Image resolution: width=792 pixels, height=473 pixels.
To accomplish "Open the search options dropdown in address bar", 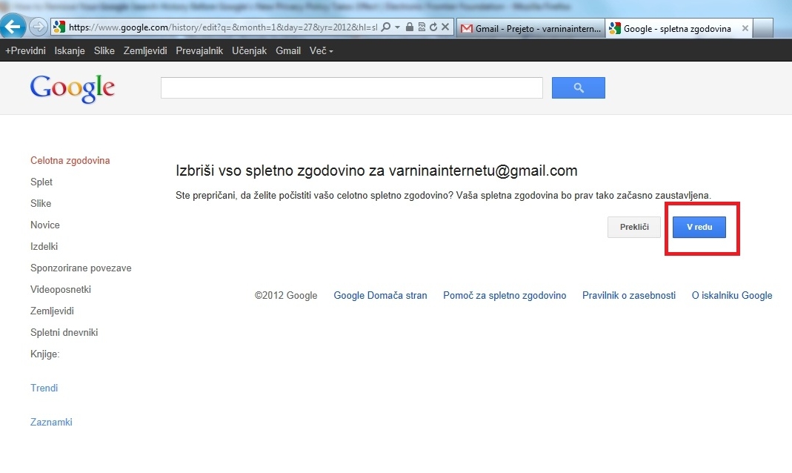I will coord(397,27).
